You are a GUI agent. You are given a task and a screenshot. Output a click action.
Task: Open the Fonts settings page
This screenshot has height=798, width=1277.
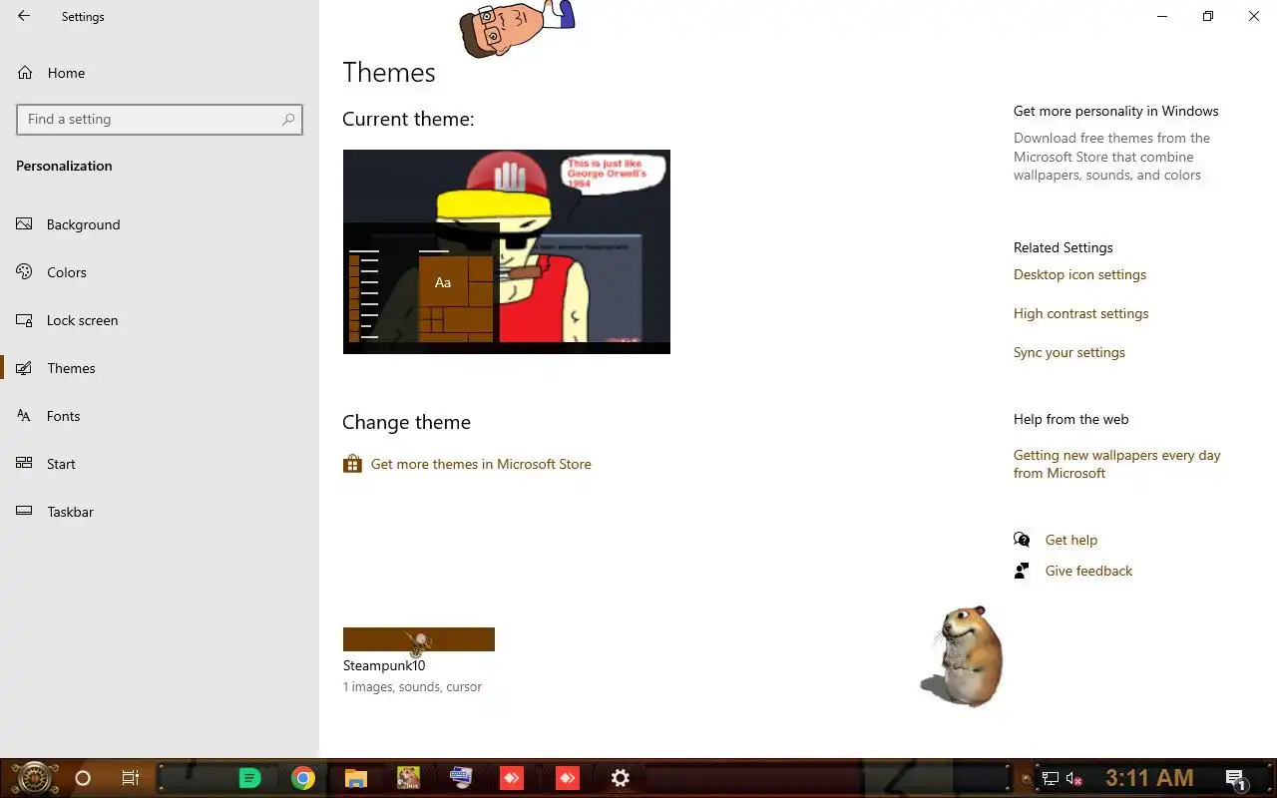(x=160, y=416)
